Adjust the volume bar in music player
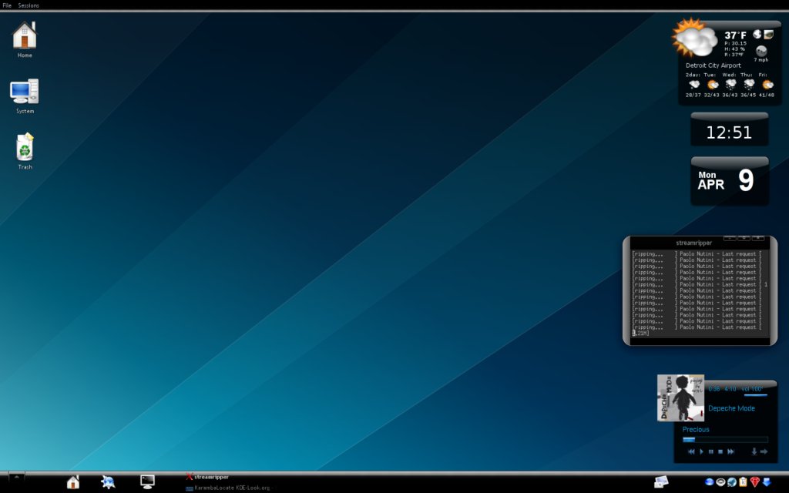789x493 pixels. tap(756, 395)
